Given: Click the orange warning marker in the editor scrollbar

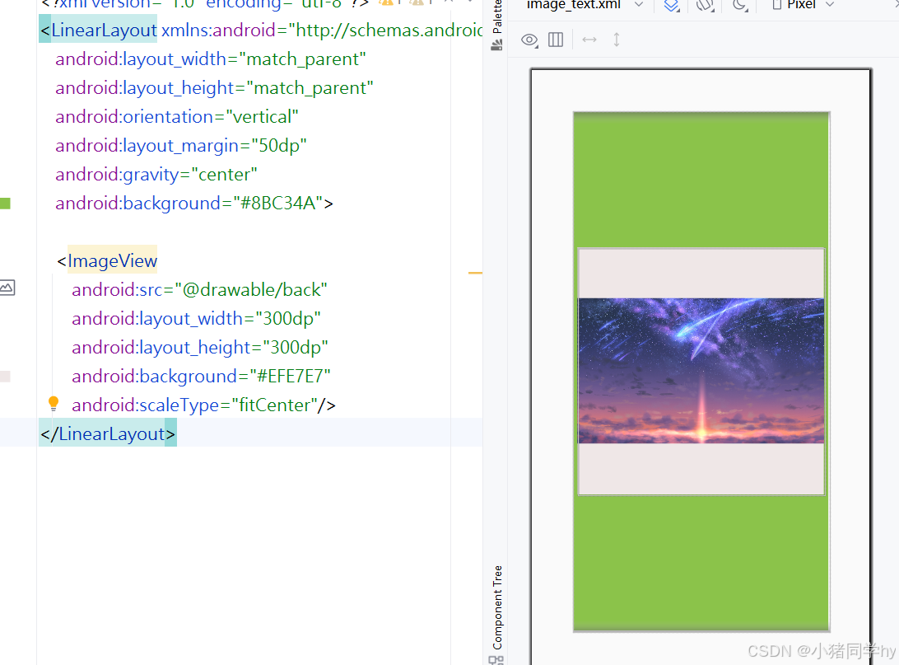Looking at the screenshot, I should (475, 273).
